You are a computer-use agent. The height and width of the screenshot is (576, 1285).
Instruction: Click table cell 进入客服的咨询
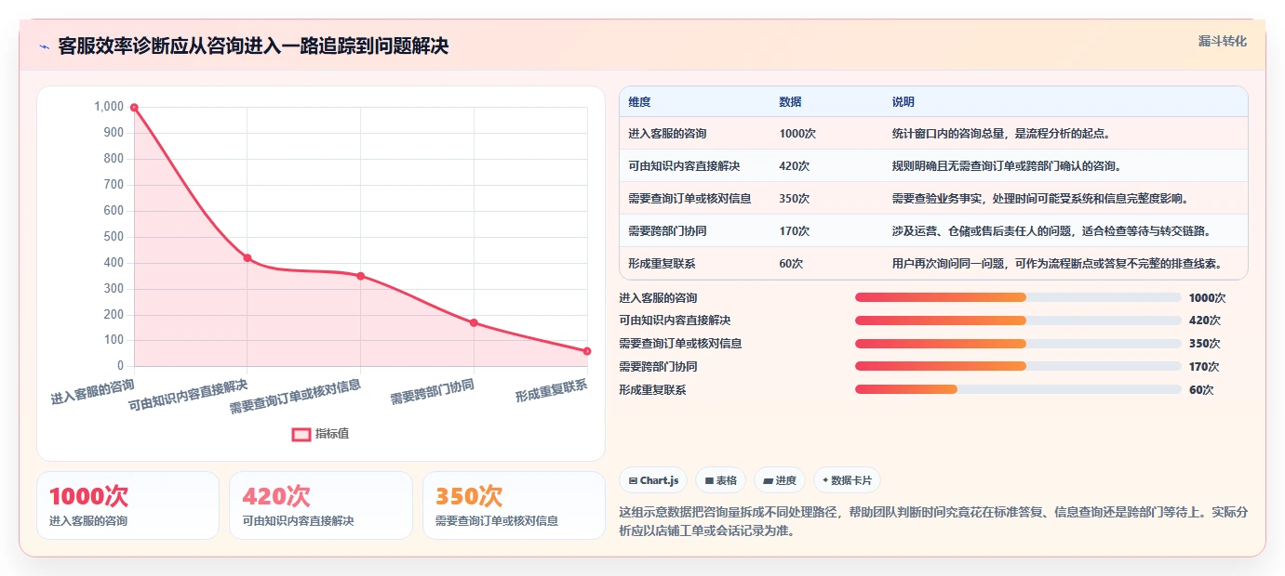point(667,134)
